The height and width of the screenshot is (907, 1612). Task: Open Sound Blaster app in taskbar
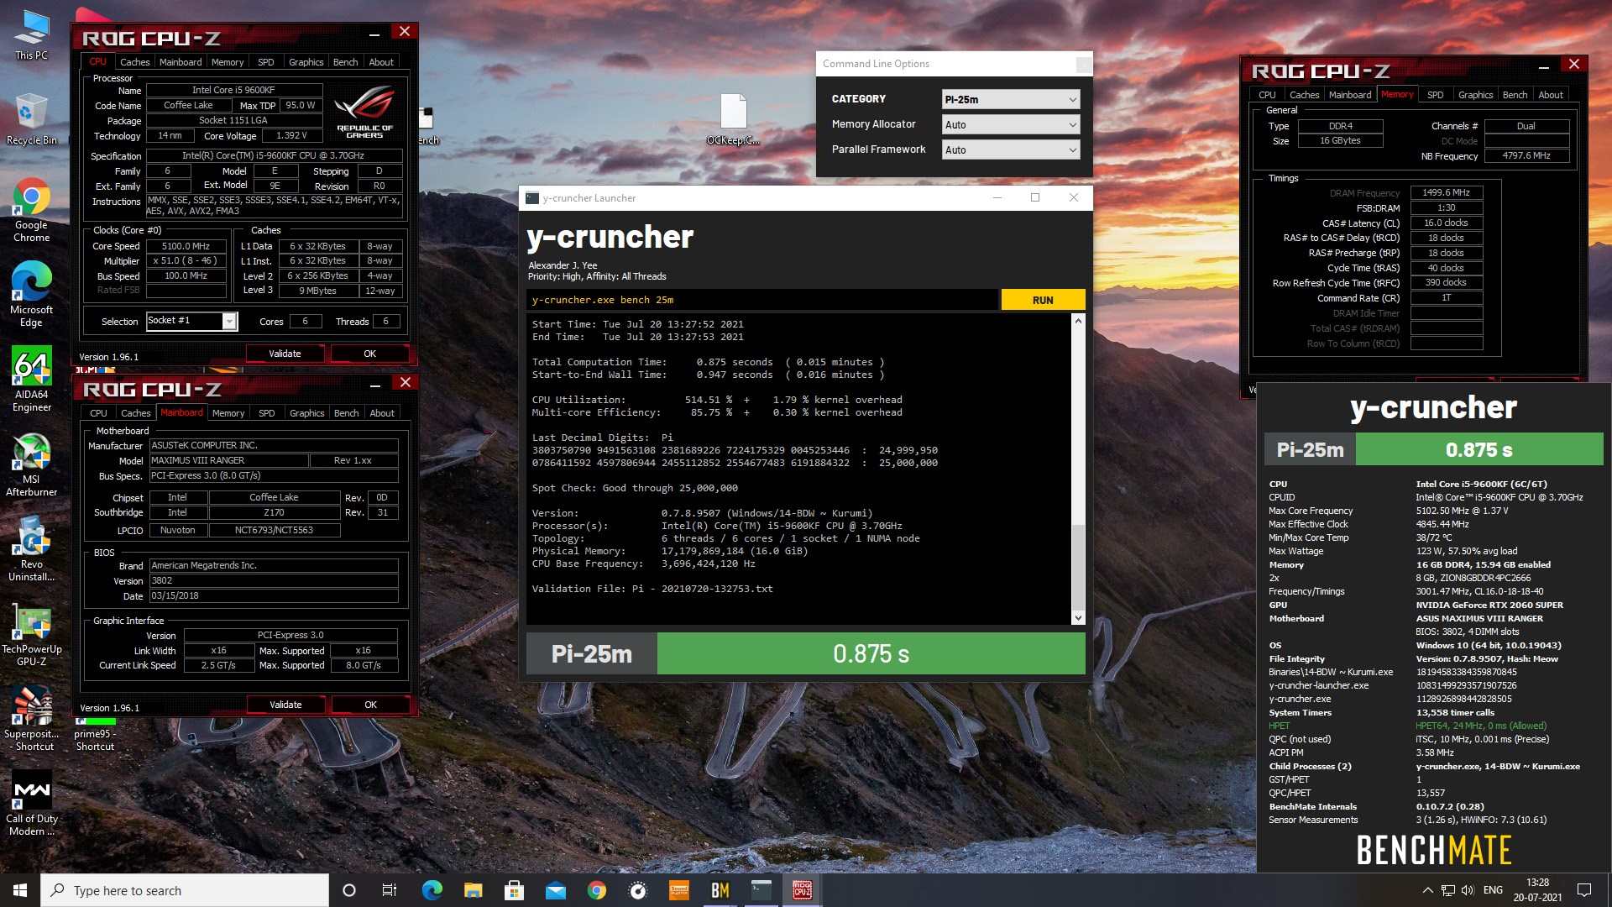(679, 890)
